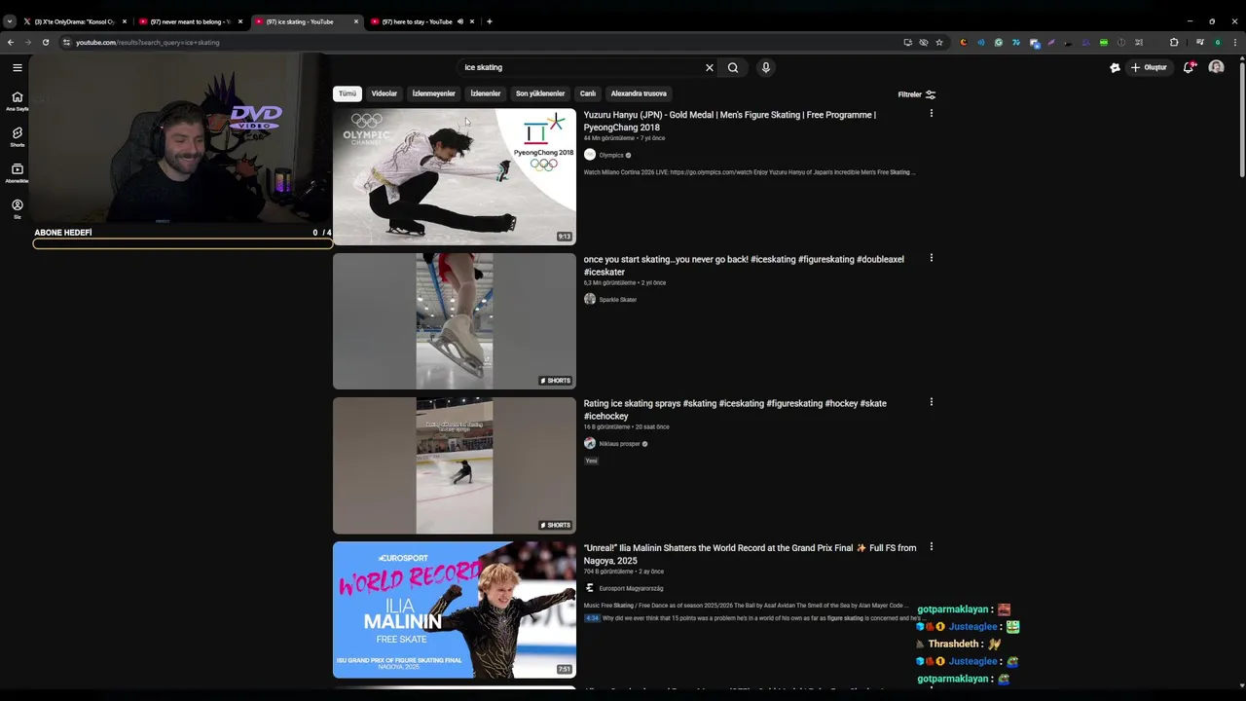Open options for Yuzuru Hanyu video
The height and width of the screenshot is (701, 1246).
pos(932,113)
